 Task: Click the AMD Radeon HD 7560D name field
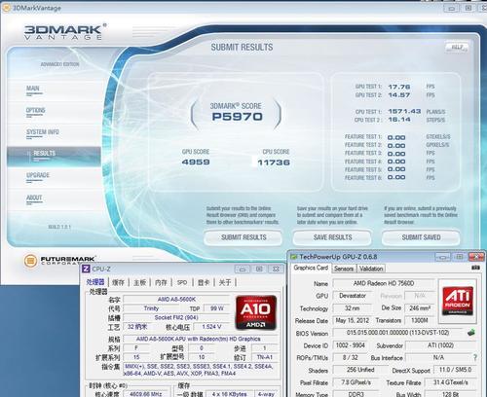(x=384, y=283)
